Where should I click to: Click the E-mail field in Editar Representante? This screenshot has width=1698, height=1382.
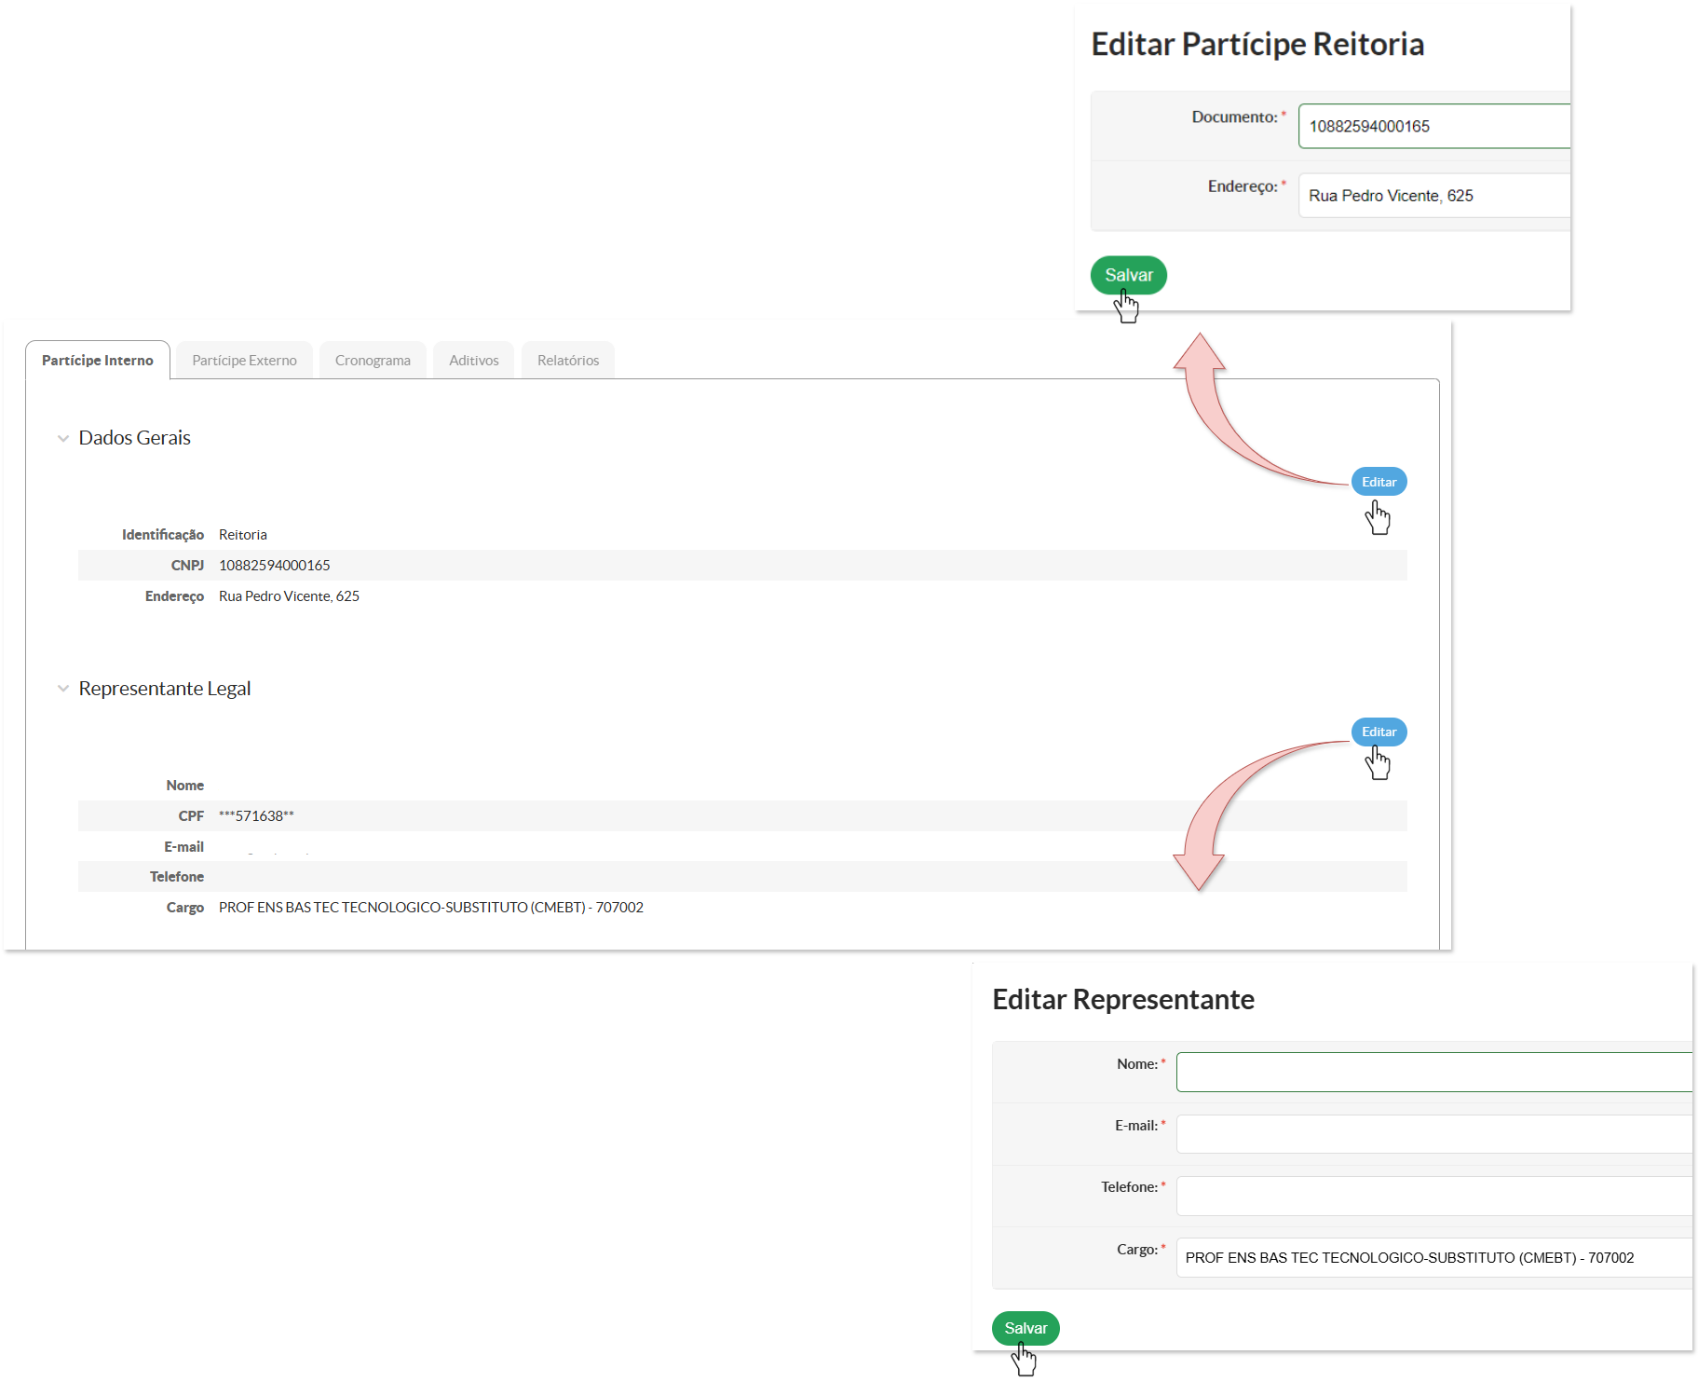pos(1434,1134)
